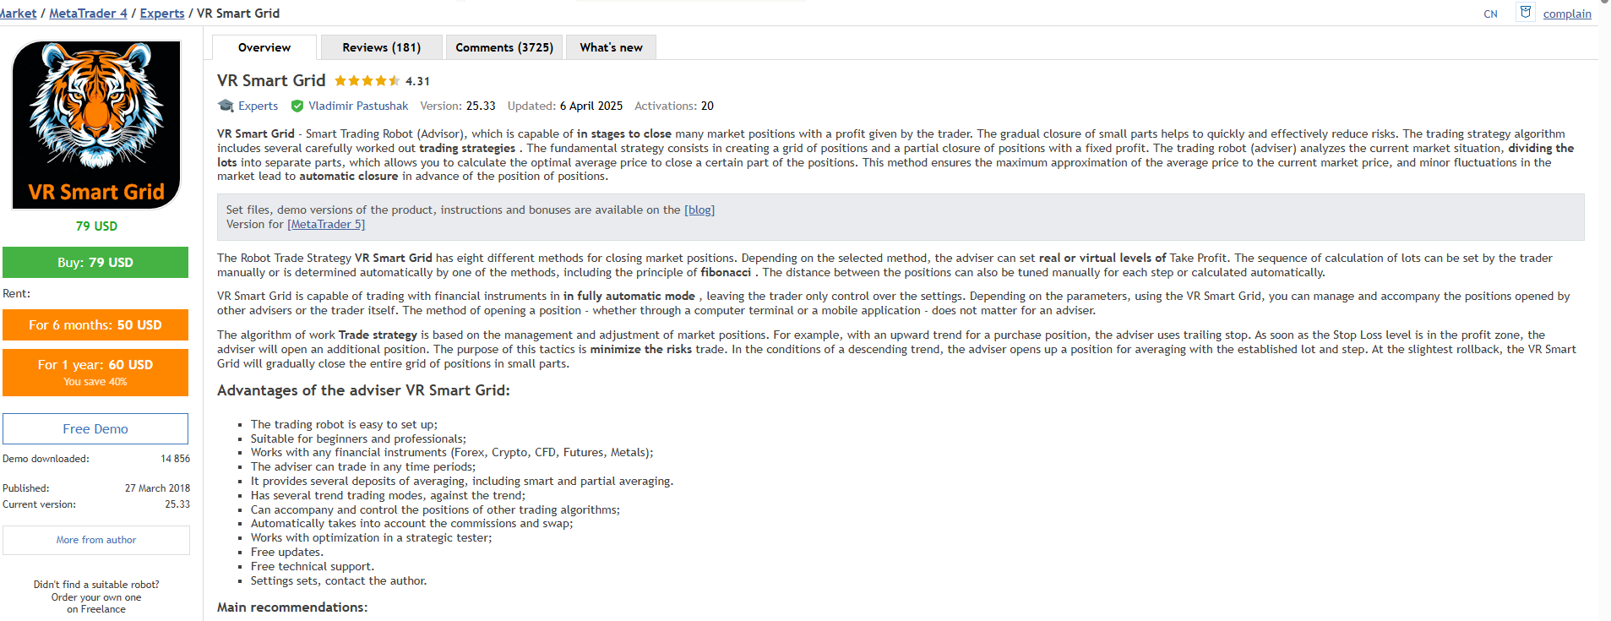The height and width of the screenshot is (621, 1611).
Task: Open More from author
Action: pyautogui.click(x=96, y=540)
